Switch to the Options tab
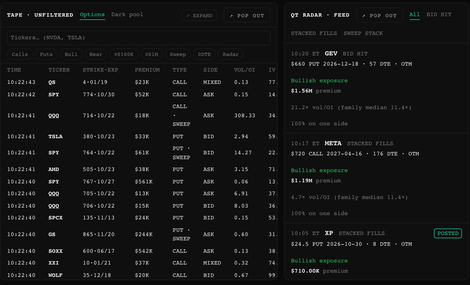Image resolution: width=470 pixels, height=285 pixels. click(92, 15)
